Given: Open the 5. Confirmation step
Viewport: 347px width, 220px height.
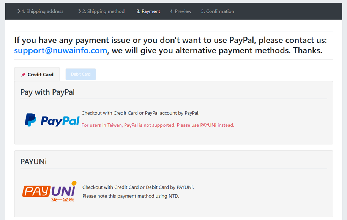Looking at the screenshot, I should [218, 11].
